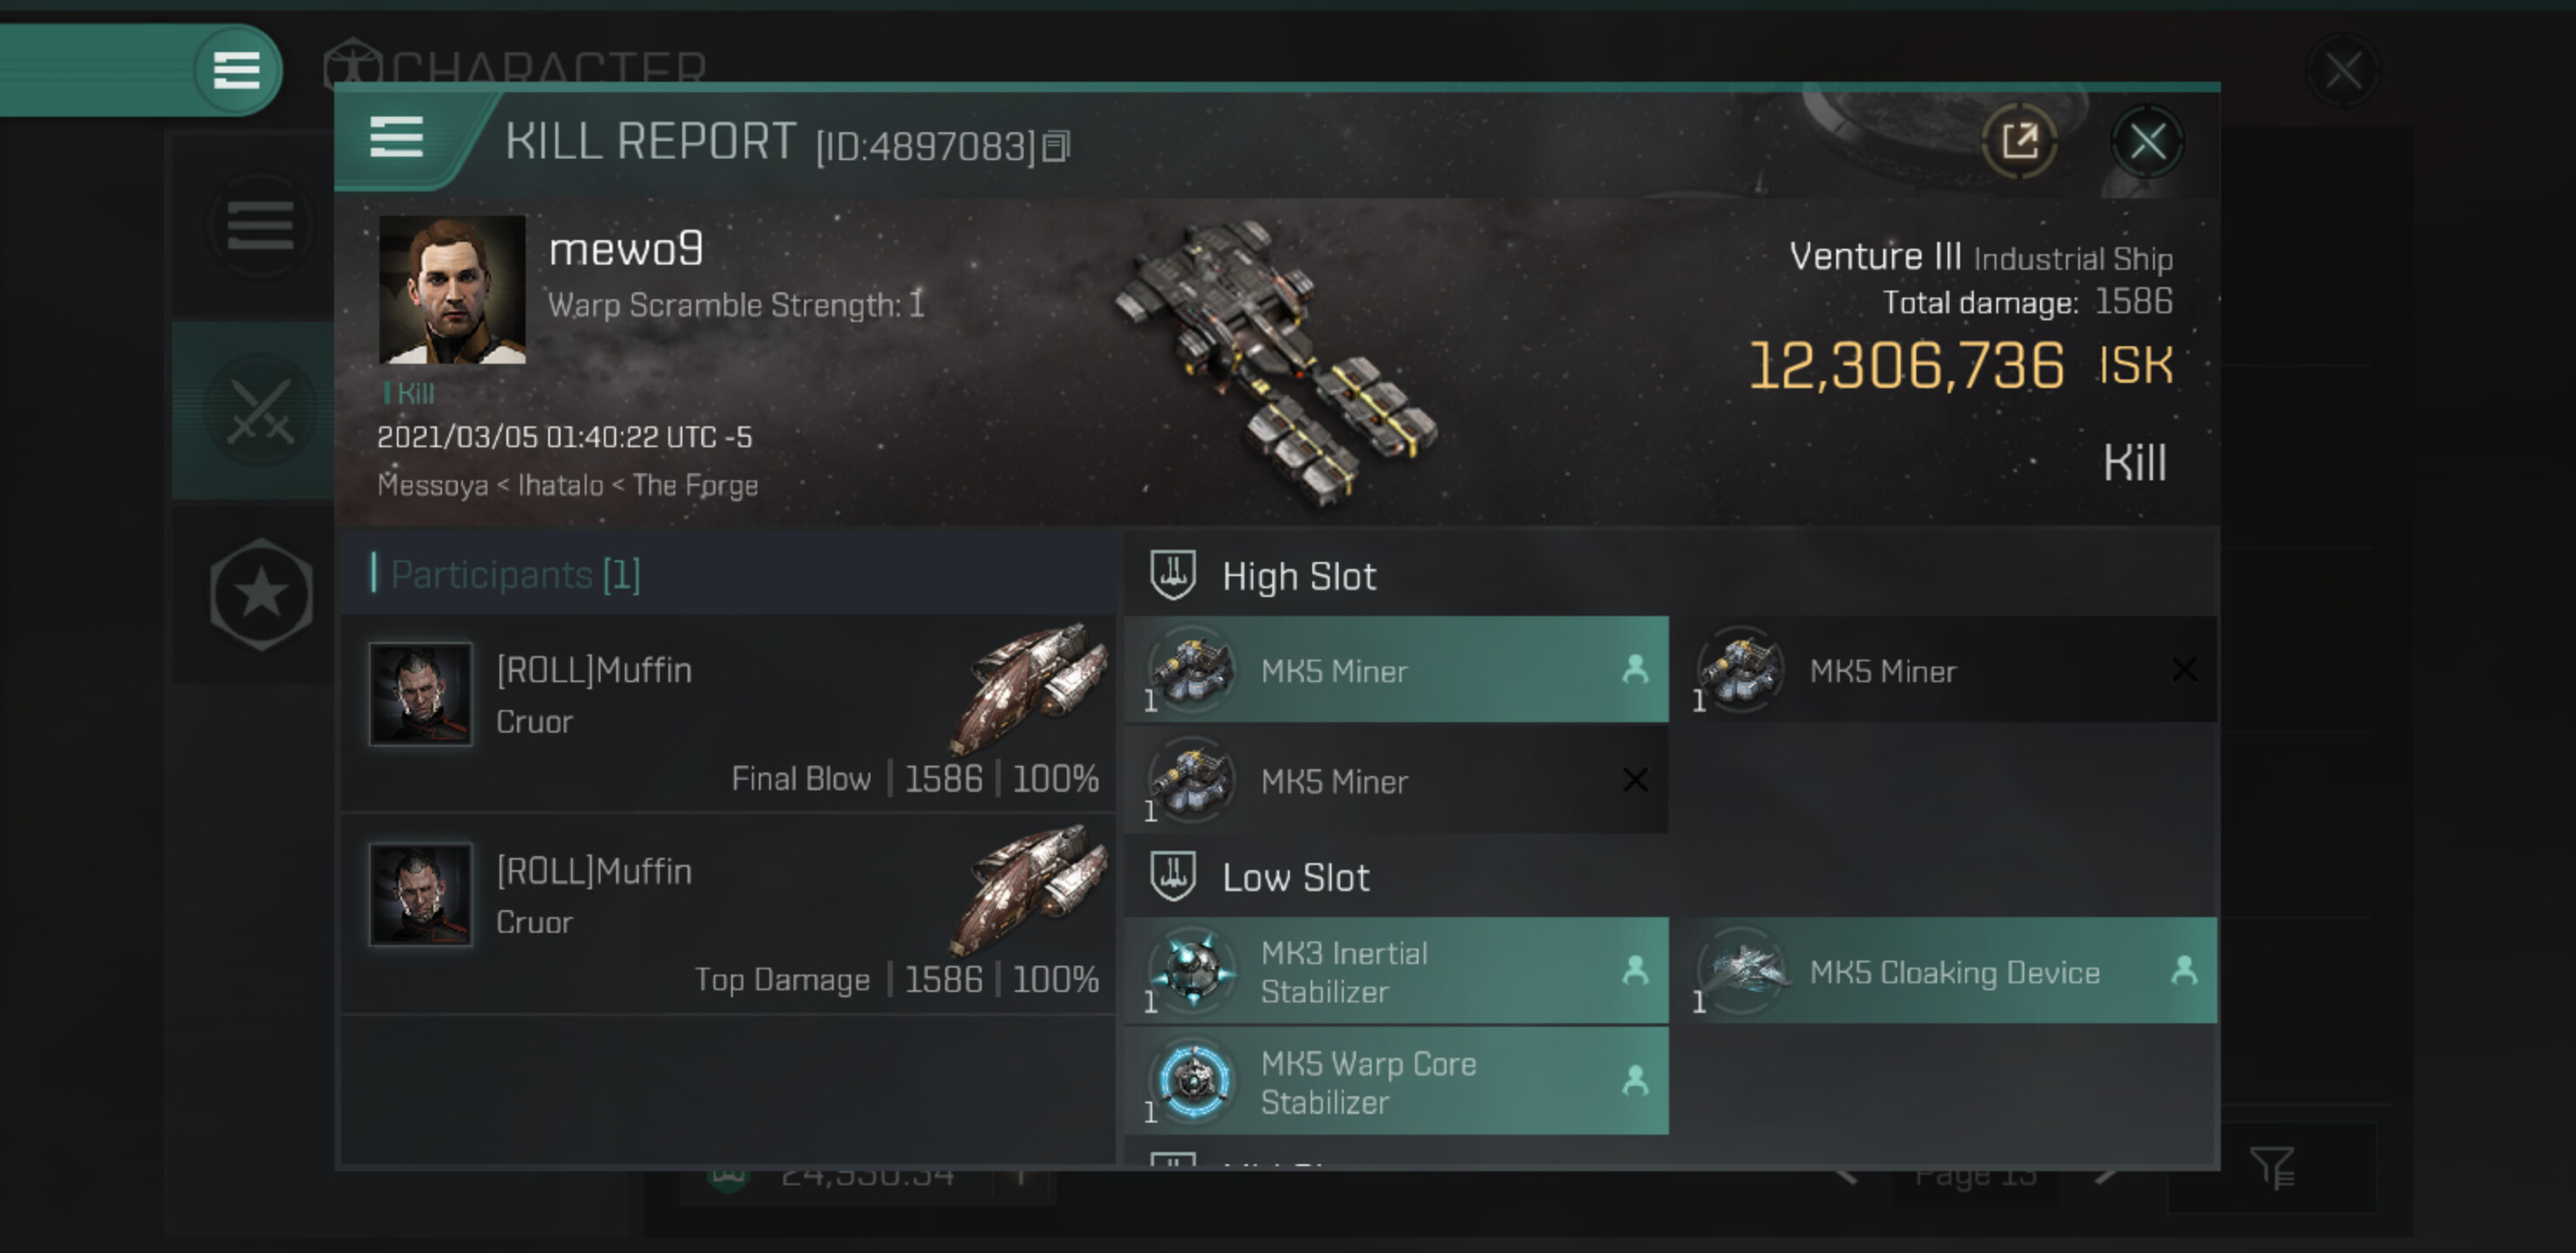Close the Kill Report window
This screenshot has width=2576, height=1253.
click(x=2147, y=142)
